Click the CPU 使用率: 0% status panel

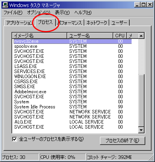62,157
